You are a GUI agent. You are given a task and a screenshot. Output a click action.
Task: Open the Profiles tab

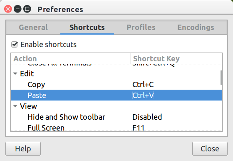pos(141,28)
